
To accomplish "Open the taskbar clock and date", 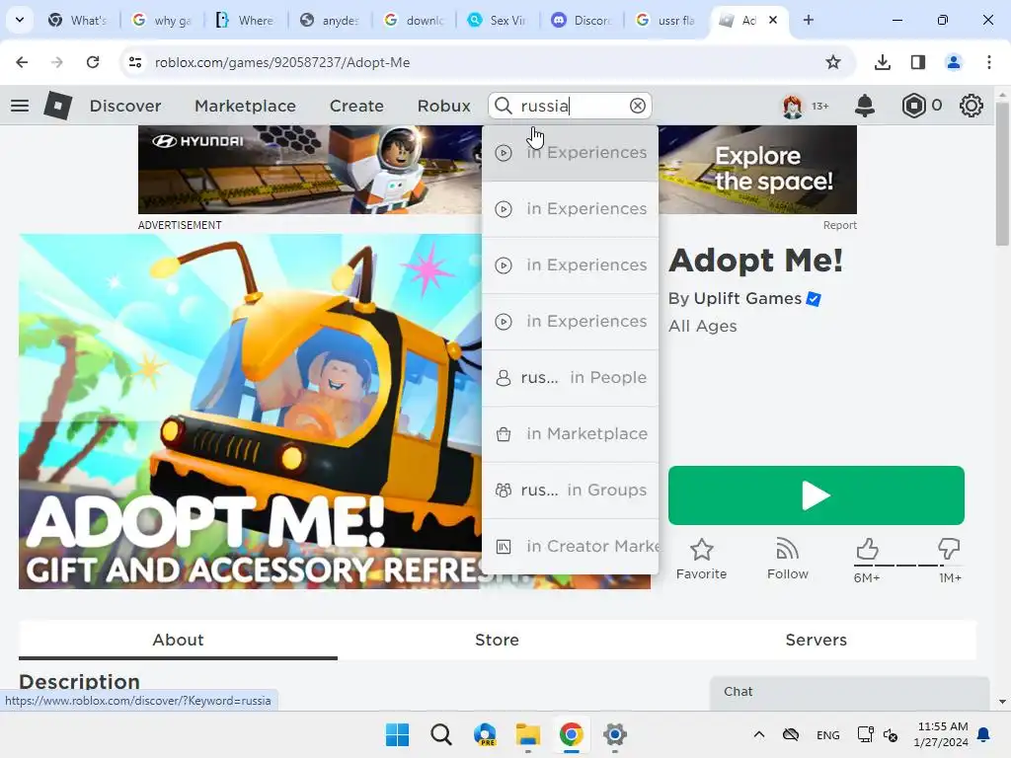I will click(941, 734).
